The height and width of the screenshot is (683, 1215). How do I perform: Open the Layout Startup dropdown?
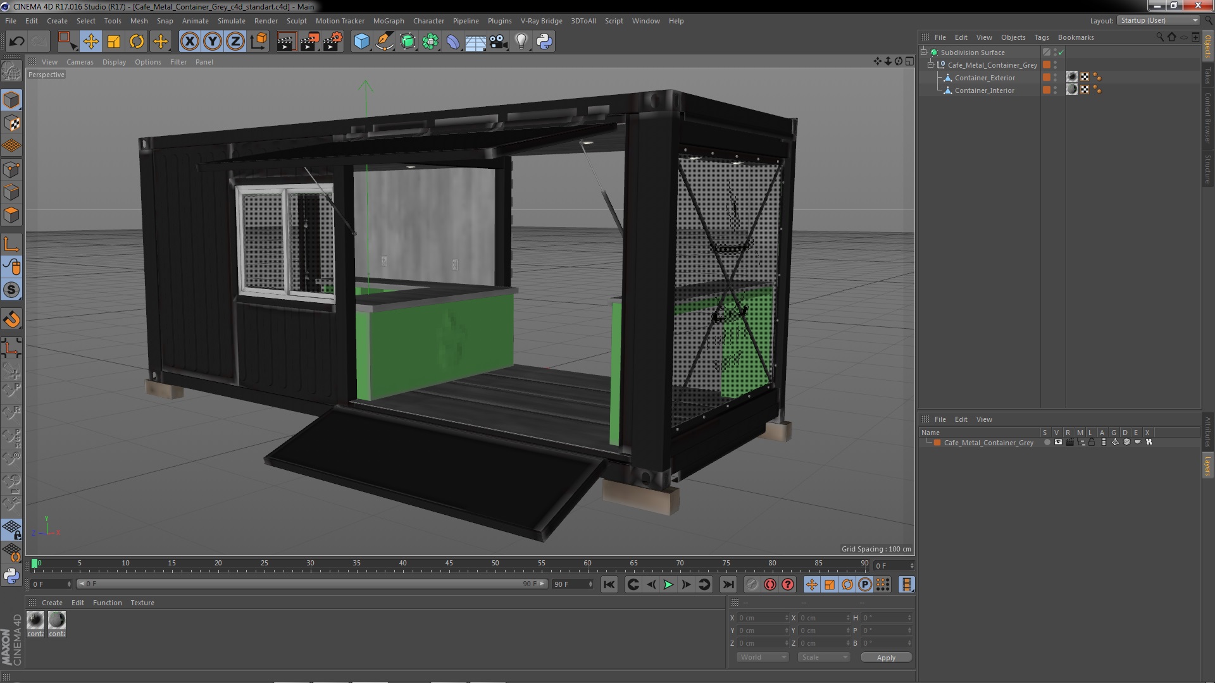pyautogui.click(x=1159, y=21)
